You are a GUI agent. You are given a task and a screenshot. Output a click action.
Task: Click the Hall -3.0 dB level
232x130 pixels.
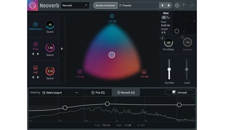click(x=144, y=77)
